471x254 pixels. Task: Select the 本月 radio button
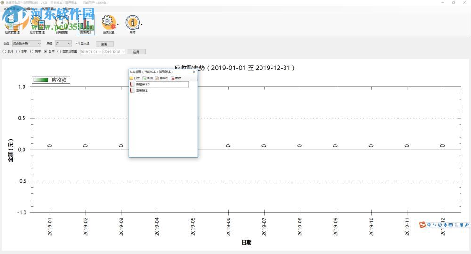(5, 52)
